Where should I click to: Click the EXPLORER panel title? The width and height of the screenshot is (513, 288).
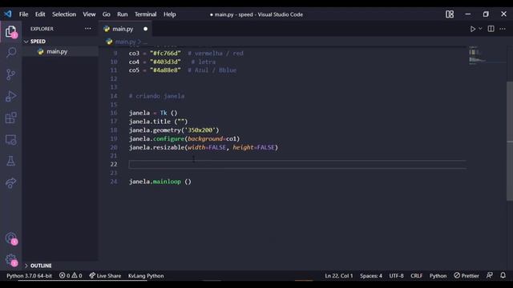pos(42,29)
